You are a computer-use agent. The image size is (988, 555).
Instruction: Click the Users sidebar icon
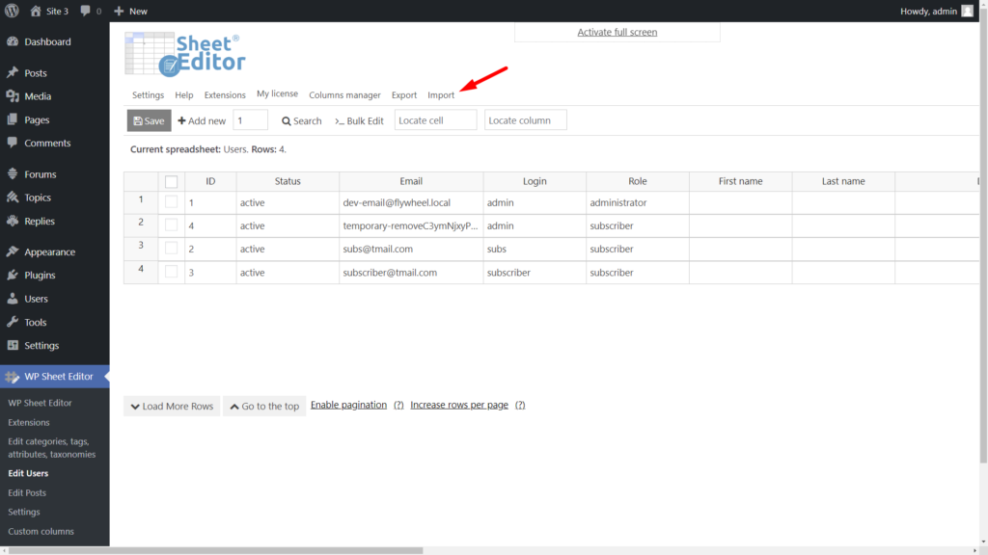click(x=13, y=299)
